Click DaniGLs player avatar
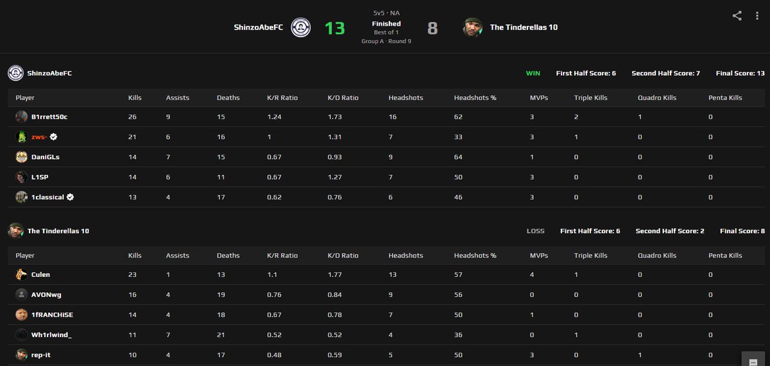 tap(22, 156)
